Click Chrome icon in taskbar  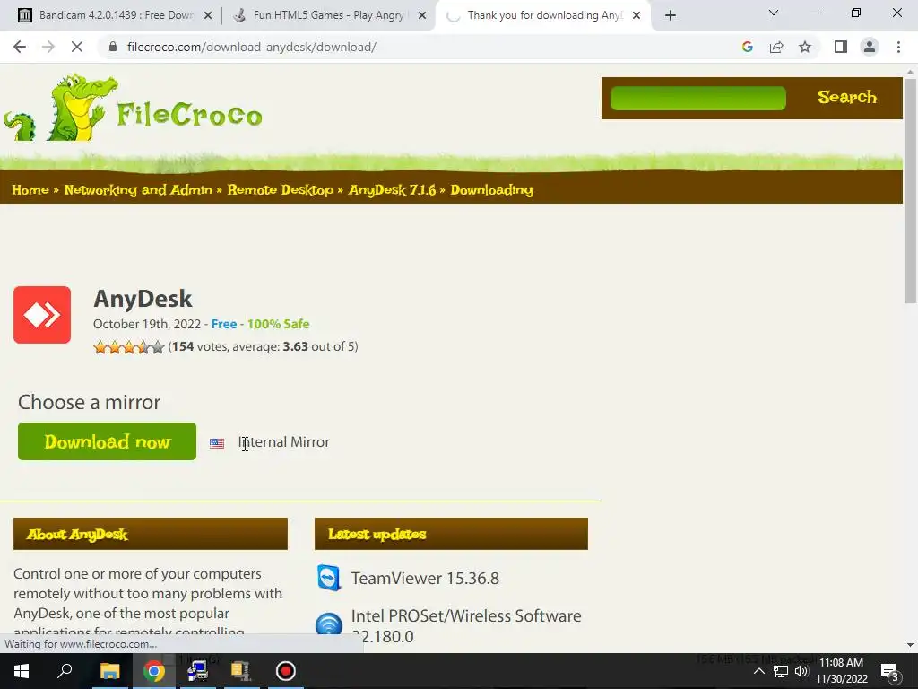point(154,671)
